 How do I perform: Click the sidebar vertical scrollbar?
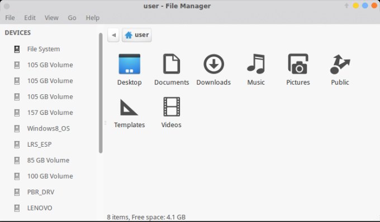[101, 93]
